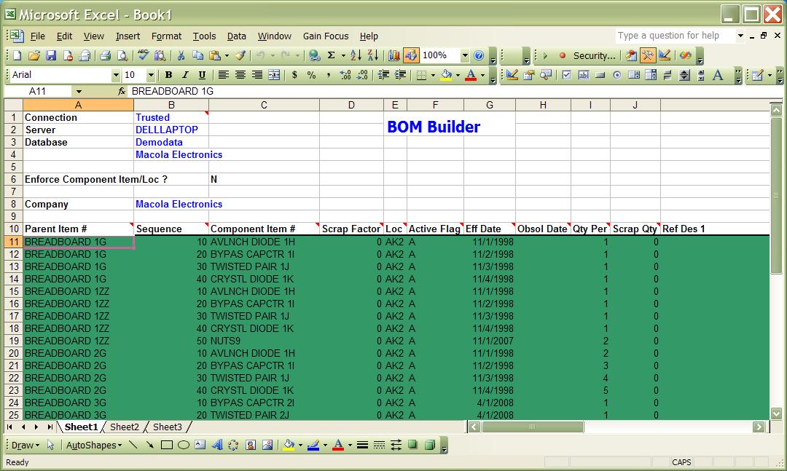Apply Currency Style
The width and height of the screenshot is (787, 471).
[294, 75]
